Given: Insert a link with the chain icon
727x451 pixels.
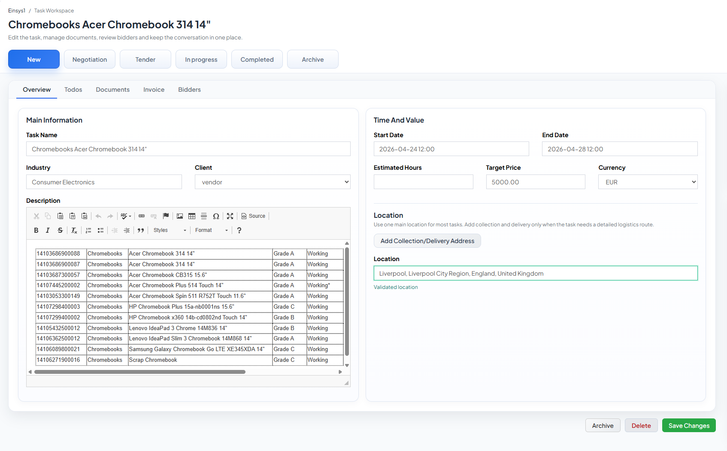Looking at the screenshot, I should [x=142, y=216].
